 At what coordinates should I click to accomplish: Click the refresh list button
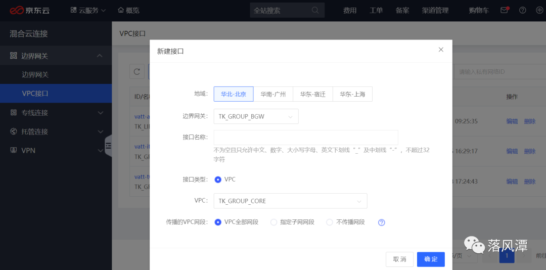click(137, 71)
